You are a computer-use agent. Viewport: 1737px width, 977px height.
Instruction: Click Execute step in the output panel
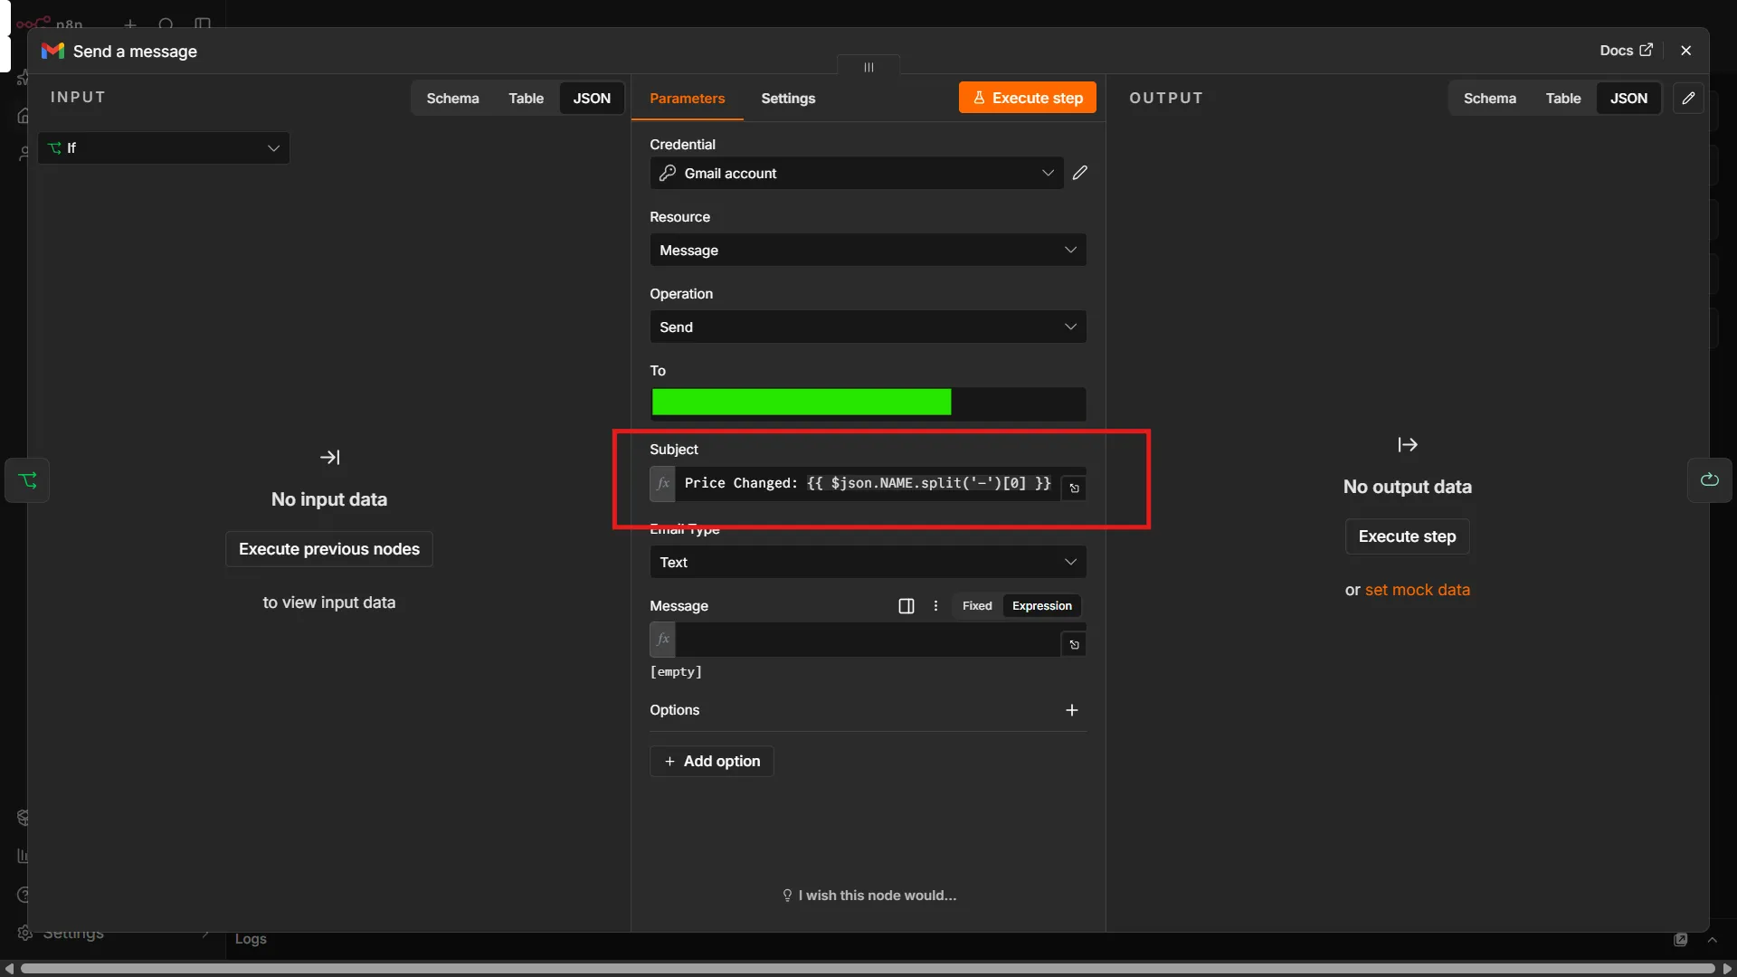pyautogui.click(x=1407, y=536)
